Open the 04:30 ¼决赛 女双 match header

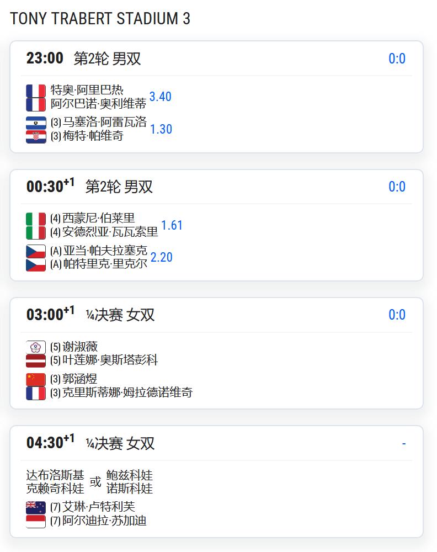216,443
